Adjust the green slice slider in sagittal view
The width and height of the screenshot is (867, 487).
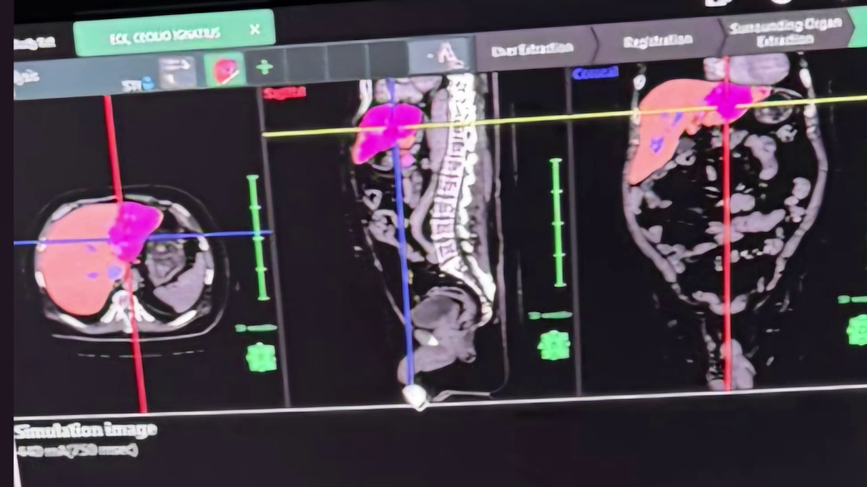(x=557, y=222)
